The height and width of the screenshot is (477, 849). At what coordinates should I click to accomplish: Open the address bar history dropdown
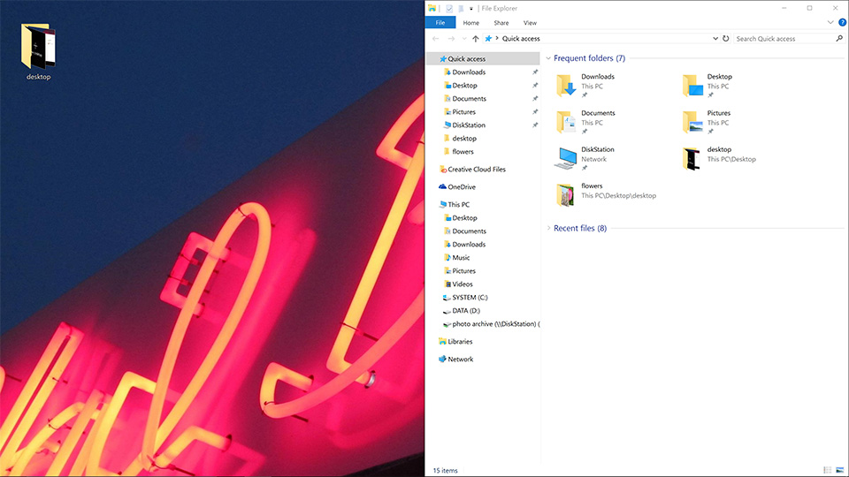click(715, 38)
